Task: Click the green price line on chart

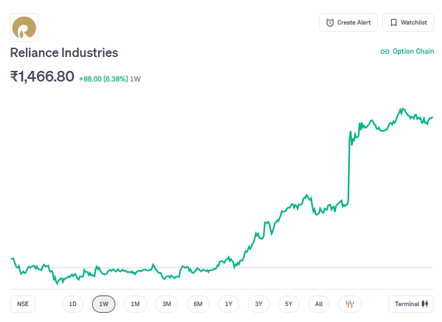Action: [x=349, y=166]
